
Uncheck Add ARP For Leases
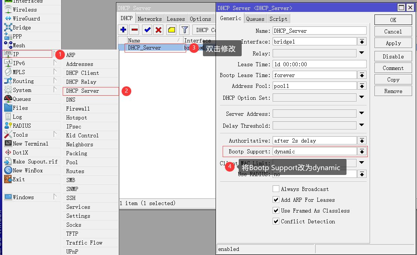click(276, 200)
